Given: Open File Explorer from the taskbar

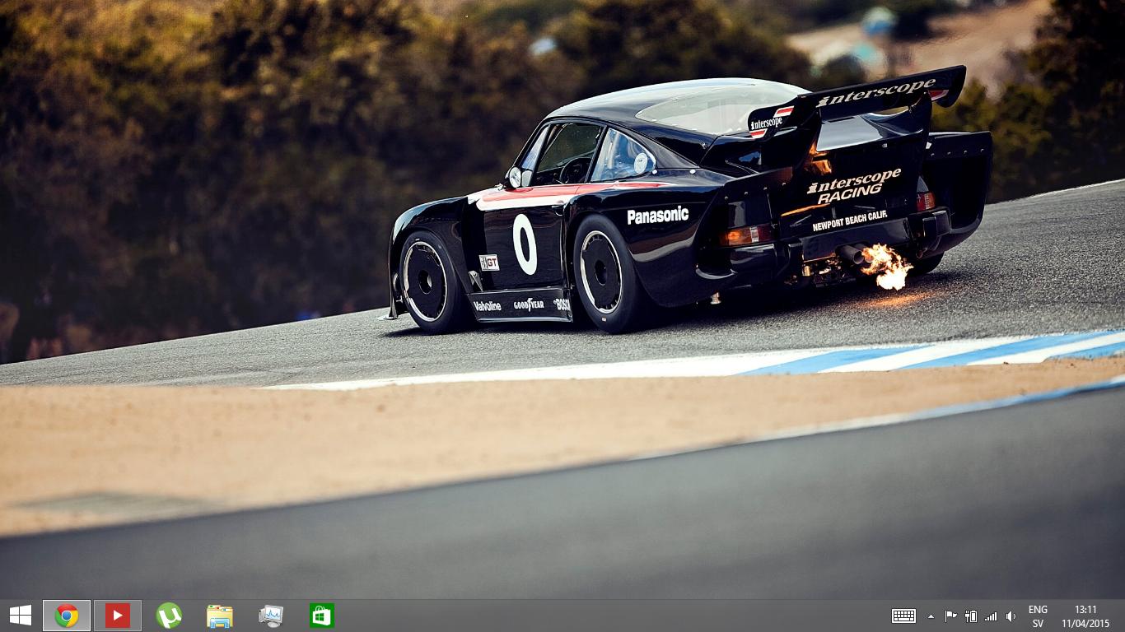Looking at the screenshot, I should coord(220,616).
